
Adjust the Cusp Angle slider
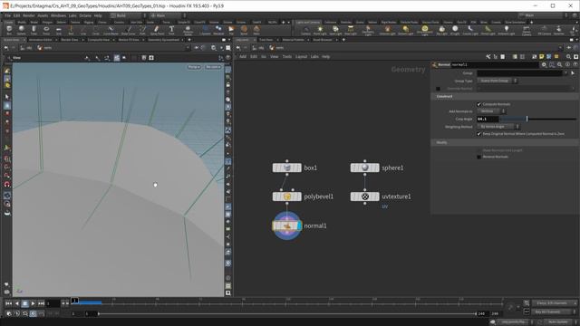click(538, 119)
